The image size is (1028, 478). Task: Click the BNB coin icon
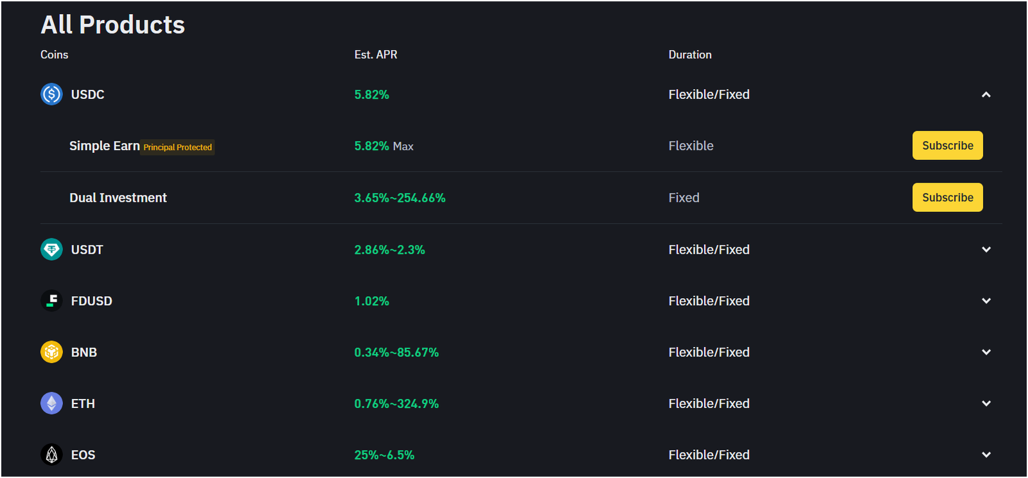(51, 352)
